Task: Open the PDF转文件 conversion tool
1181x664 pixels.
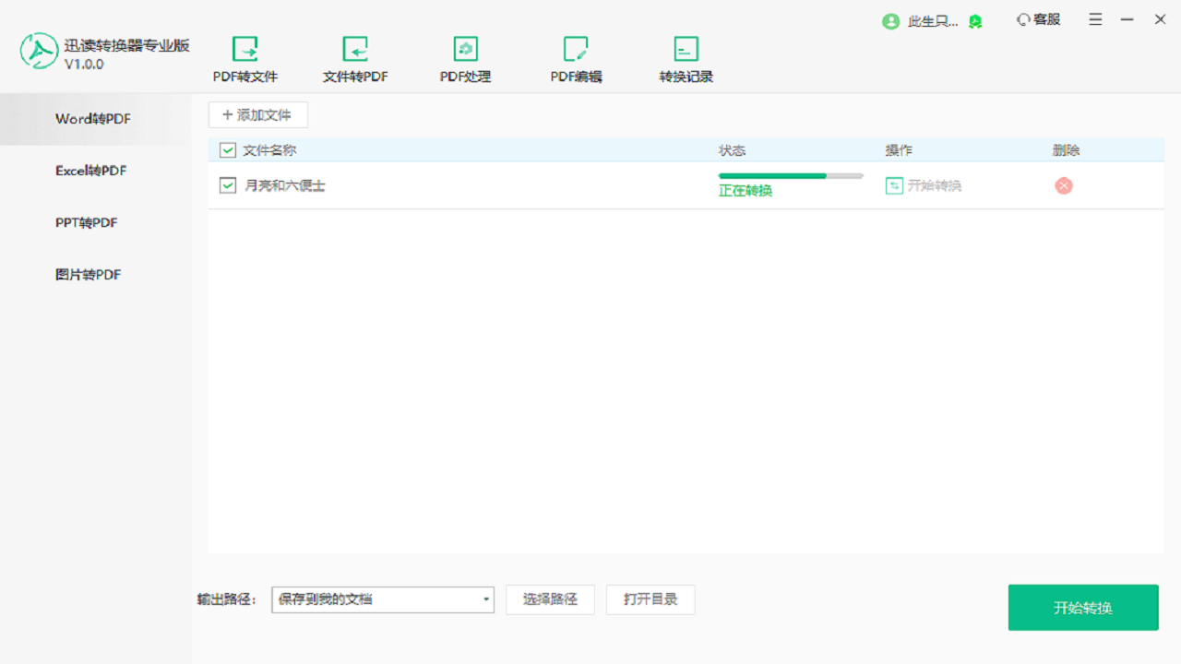Action: 245,57
